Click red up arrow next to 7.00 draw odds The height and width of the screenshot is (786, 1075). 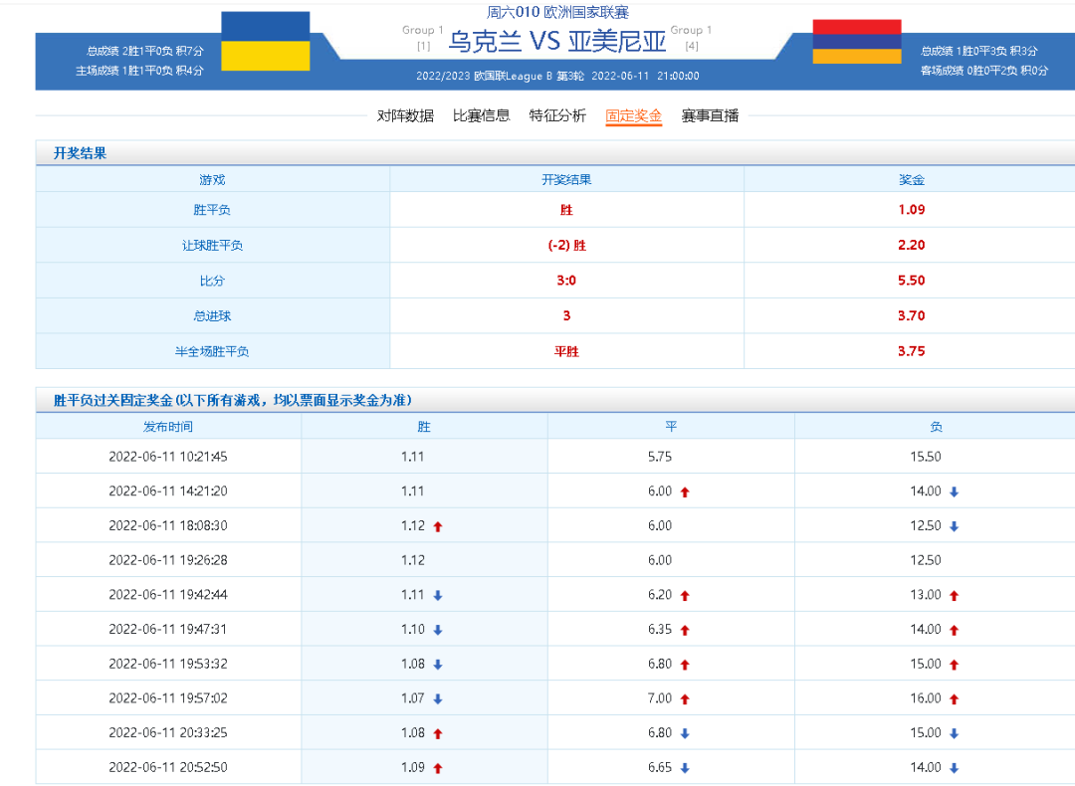685,699
